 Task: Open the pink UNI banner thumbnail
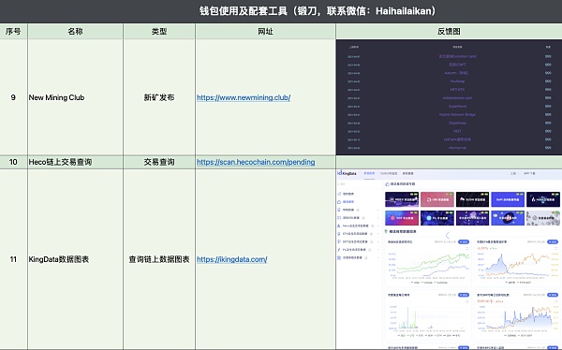(x=436, y=199)
